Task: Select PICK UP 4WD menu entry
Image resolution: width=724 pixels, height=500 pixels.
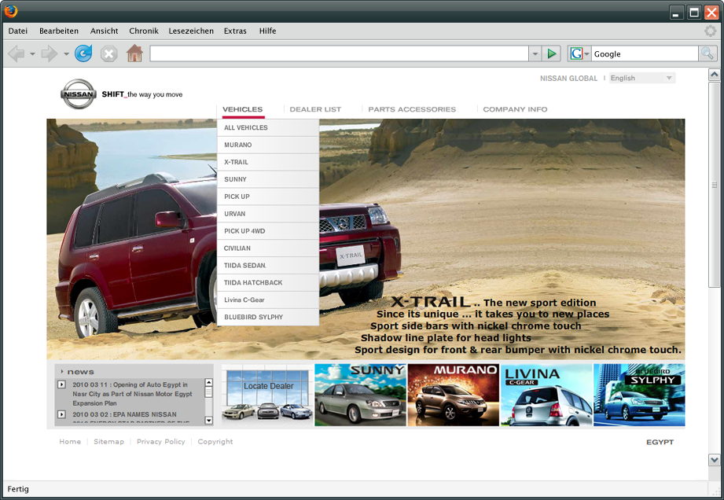Action: point(268,231)
